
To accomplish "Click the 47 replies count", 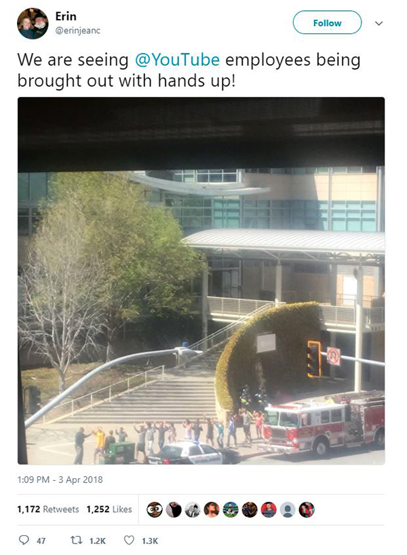I will tap(41, 541).
